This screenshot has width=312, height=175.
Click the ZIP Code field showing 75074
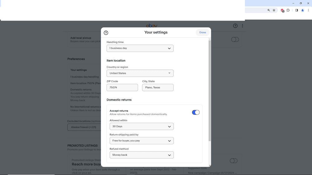point(122,87)
